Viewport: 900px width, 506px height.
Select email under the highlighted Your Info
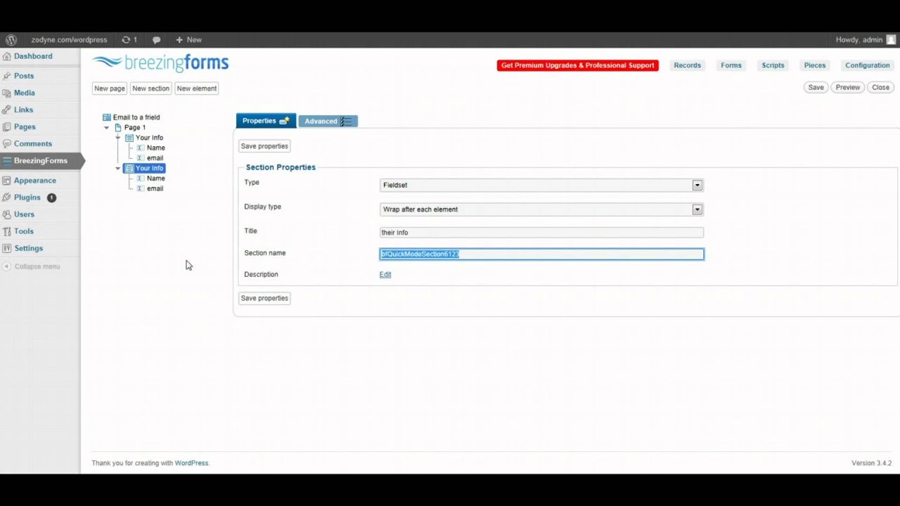[x=155, y=189]
